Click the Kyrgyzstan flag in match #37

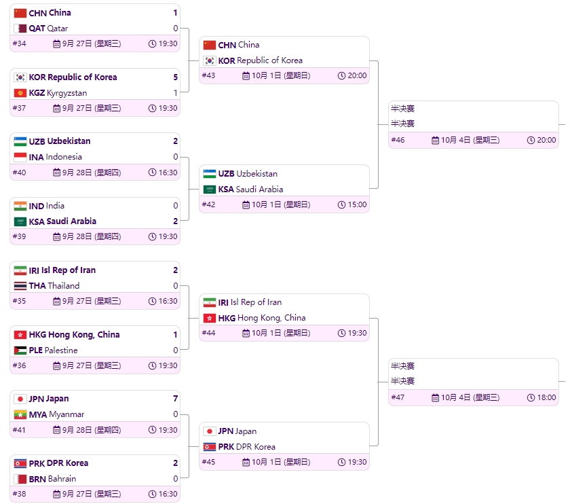point(20,93)
